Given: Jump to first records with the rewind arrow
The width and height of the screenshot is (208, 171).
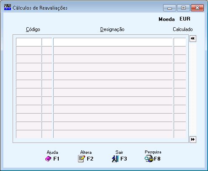Looking at the screenshot, I should click(x=193, y=39).
